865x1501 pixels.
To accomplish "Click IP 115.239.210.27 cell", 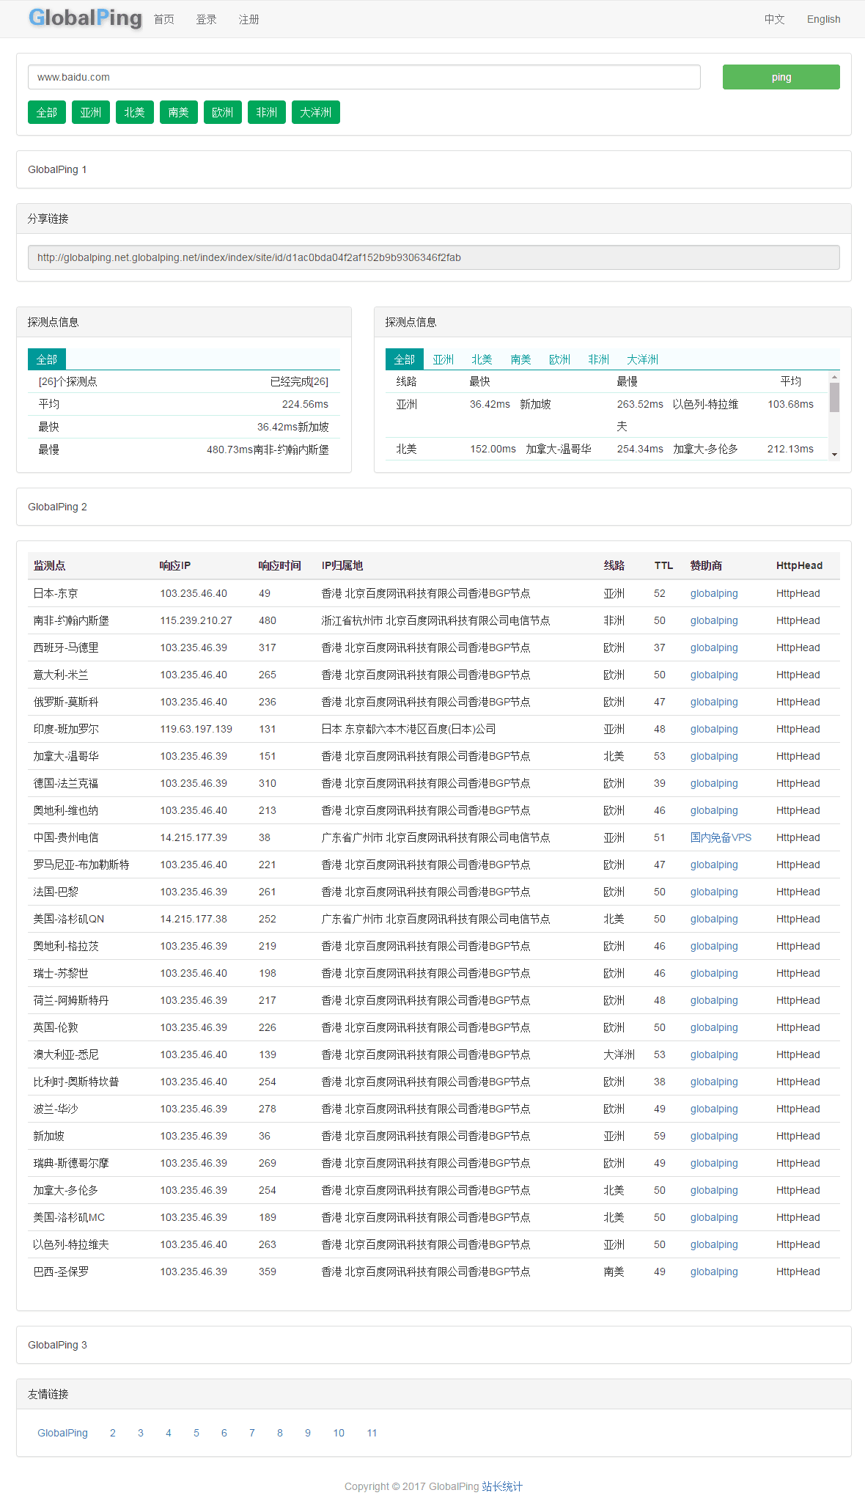I will coord(196,620).
